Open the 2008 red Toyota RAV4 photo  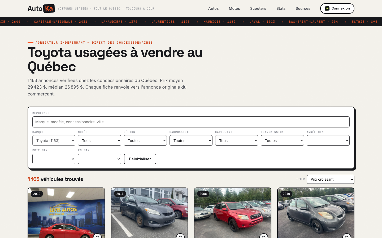click(x=233, y=213)
